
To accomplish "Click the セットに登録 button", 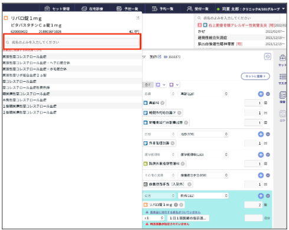I will pyautogui.click(x=255, y=76).
